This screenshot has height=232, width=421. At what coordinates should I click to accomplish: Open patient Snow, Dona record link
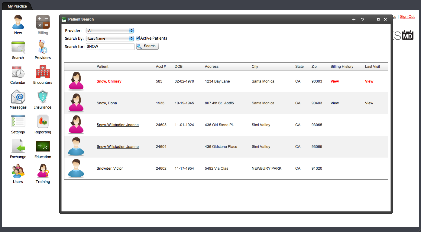coord(107,103)
